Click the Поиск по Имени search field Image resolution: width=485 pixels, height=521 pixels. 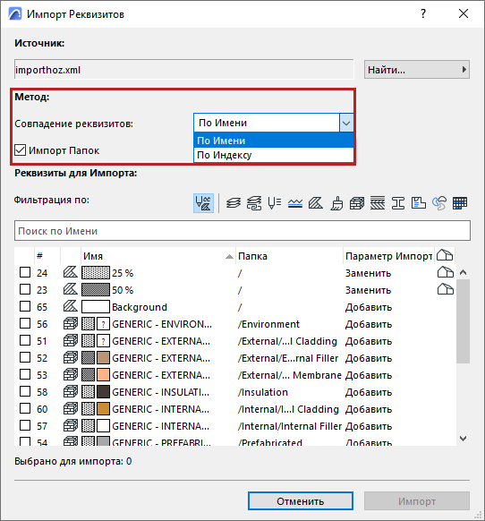(242, 231)
